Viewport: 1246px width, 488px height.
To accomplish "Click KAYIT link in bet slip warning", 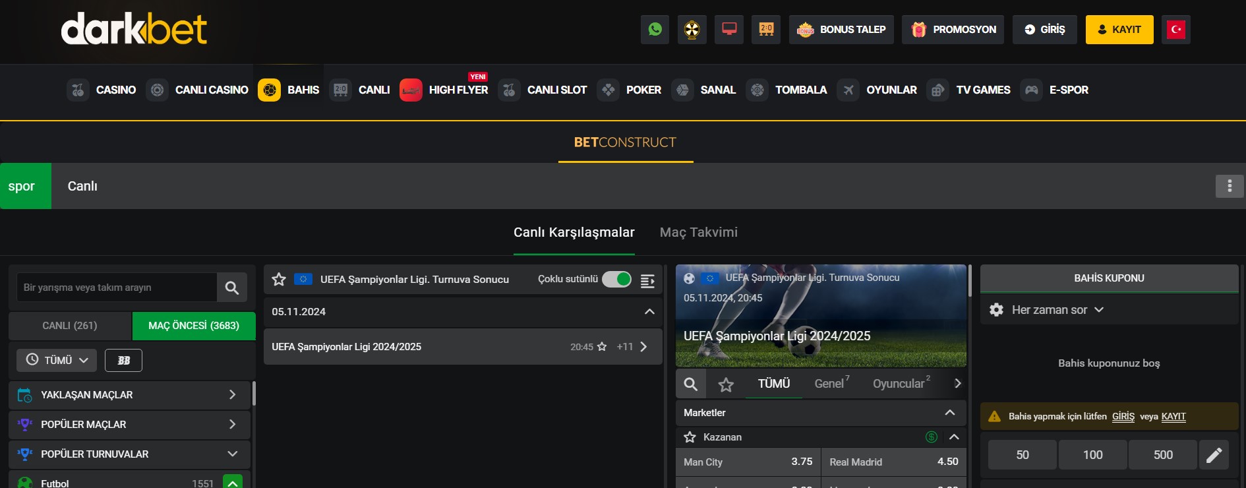I will pos(1173,417).
